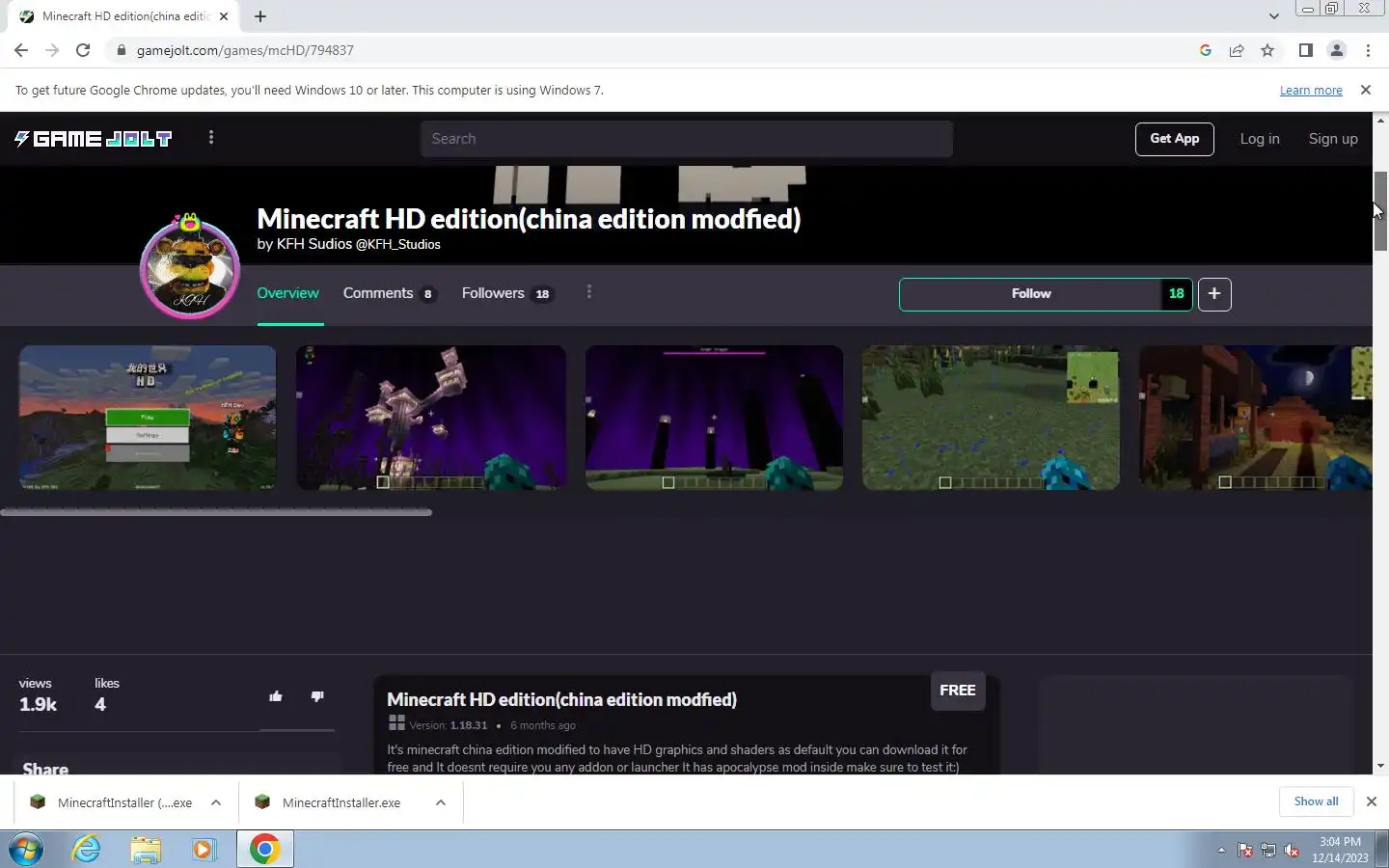The width and height of the screenshot is (1389, 868).
Task: Open the Log in link
Action: point(1259,139)
